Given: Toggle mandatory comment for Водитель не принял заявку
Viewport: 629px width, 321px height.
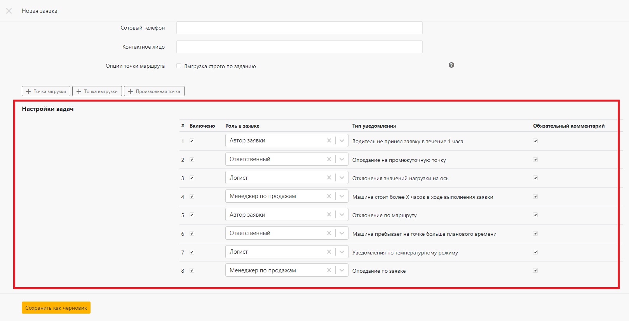Looking at the screenshot, I should [x=535, y=141].
